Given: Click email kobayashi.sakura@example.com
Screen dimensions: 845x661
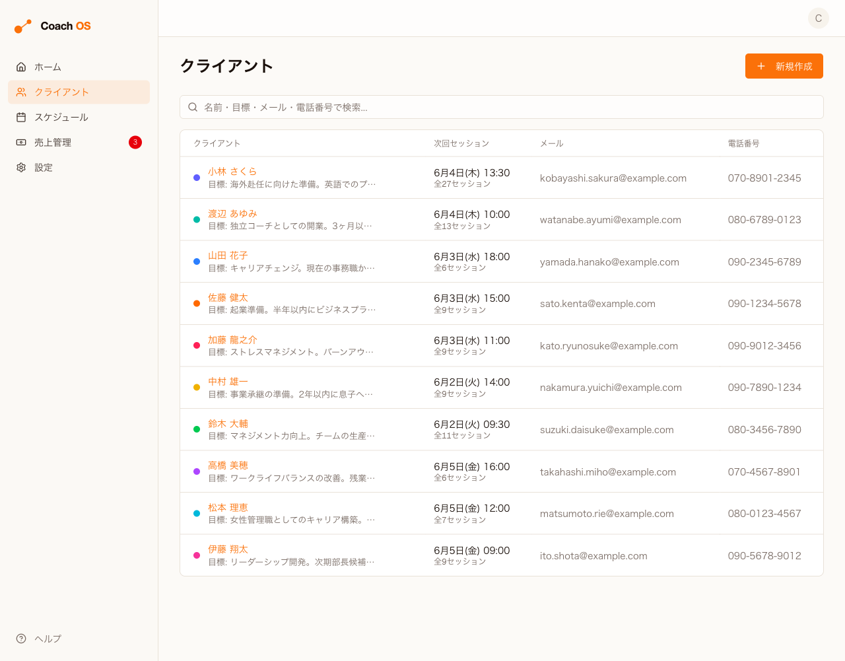Looking at the screenshot, I should (x=613, y=178).
